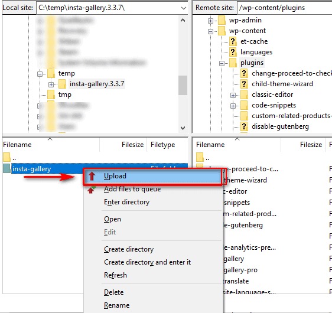Click the tmp folder icon in local tree
The height and width of the screenshot is (313, 332).
[x=51, y=94]
